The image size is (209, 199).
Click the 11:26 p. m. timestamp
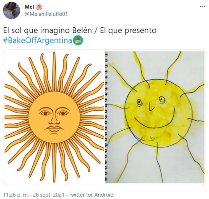click(x=16, y=195)
